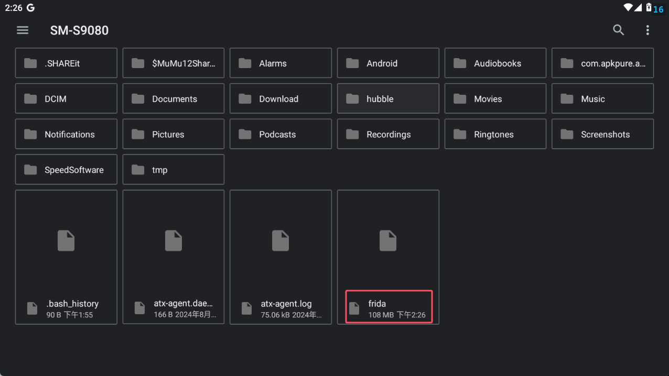Viewport: 669px width, 376px height.
Task: Open the Download folder
Action: click(280, 99)
